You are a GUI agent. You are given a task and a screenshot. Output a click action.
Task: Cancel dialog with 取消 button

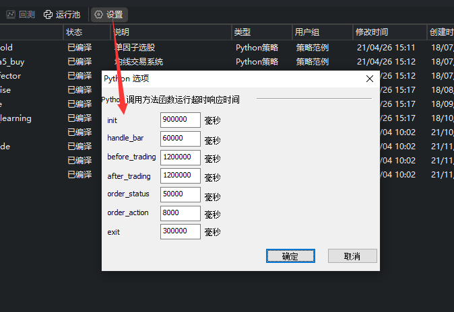tap(352, 256)
